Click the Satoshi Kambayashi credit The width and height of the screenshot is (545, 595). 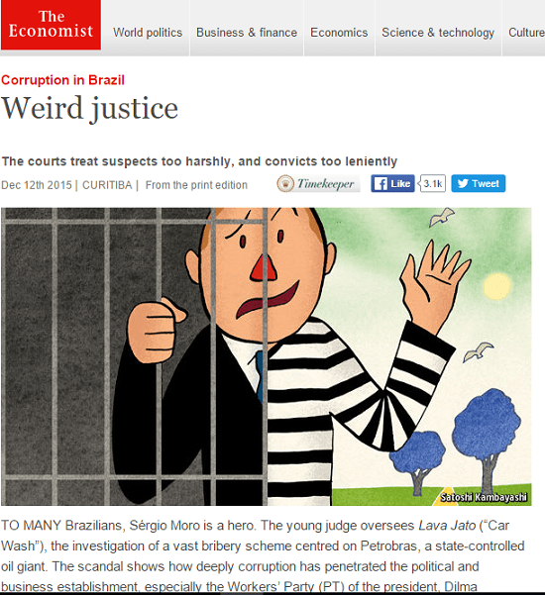pyautogui.click(x=484, y=497)
